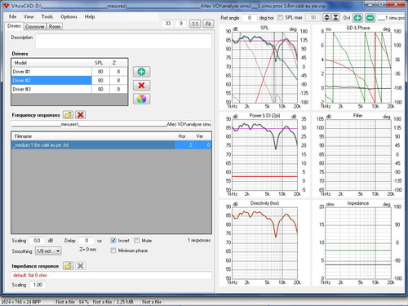Open the Smoothing 1/6 oct dropdown
The width and height of the screenshot is (408, 306).
(x=48, y=251)
